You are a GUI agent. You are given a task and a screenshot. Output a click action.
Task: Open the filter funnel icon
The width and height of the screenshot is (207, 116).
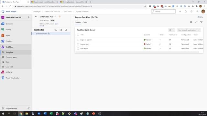point(201,22)
